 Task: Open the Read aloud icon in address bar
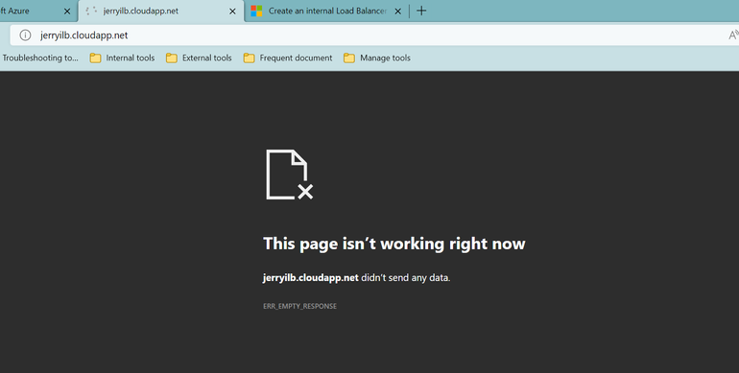coord(733,35)
